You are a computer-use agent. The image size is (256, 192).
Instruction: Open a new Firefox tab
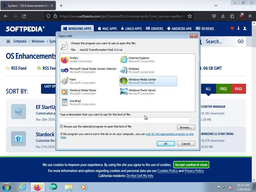coord(61,6)
